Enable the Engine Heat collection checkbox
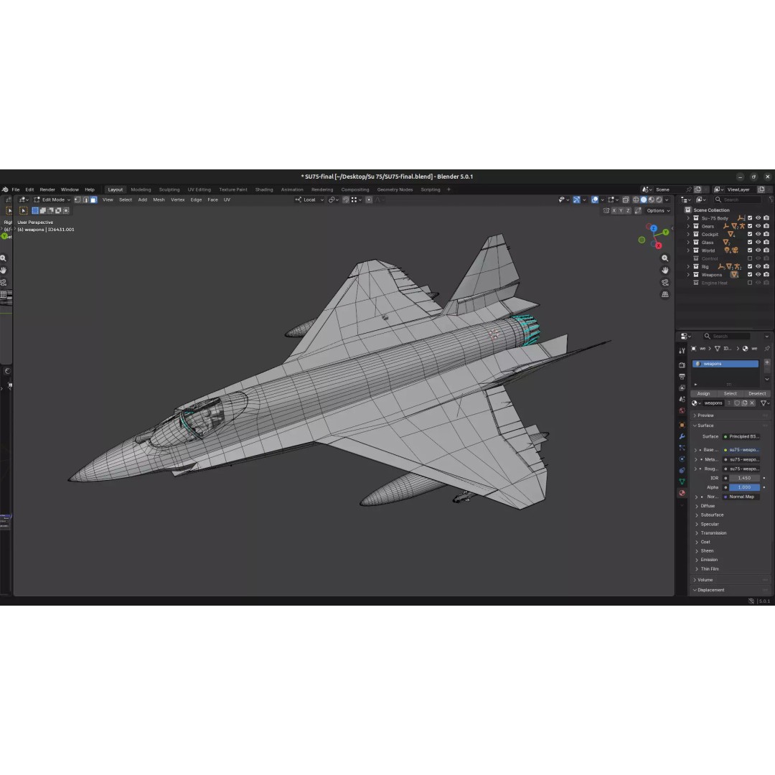The width and height of the screenshot is (775, 775). (x=750, y=283)
